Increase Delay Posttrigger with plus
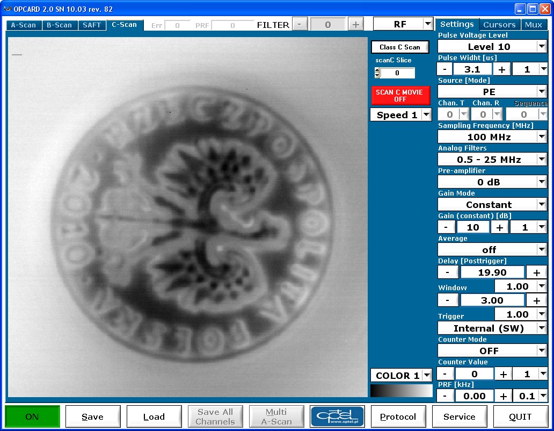This screenshot has width=554, height=431. coord(537,272)
